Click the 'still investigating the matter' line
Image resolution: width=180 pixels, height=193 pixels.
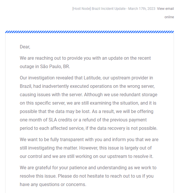[85, 148]
